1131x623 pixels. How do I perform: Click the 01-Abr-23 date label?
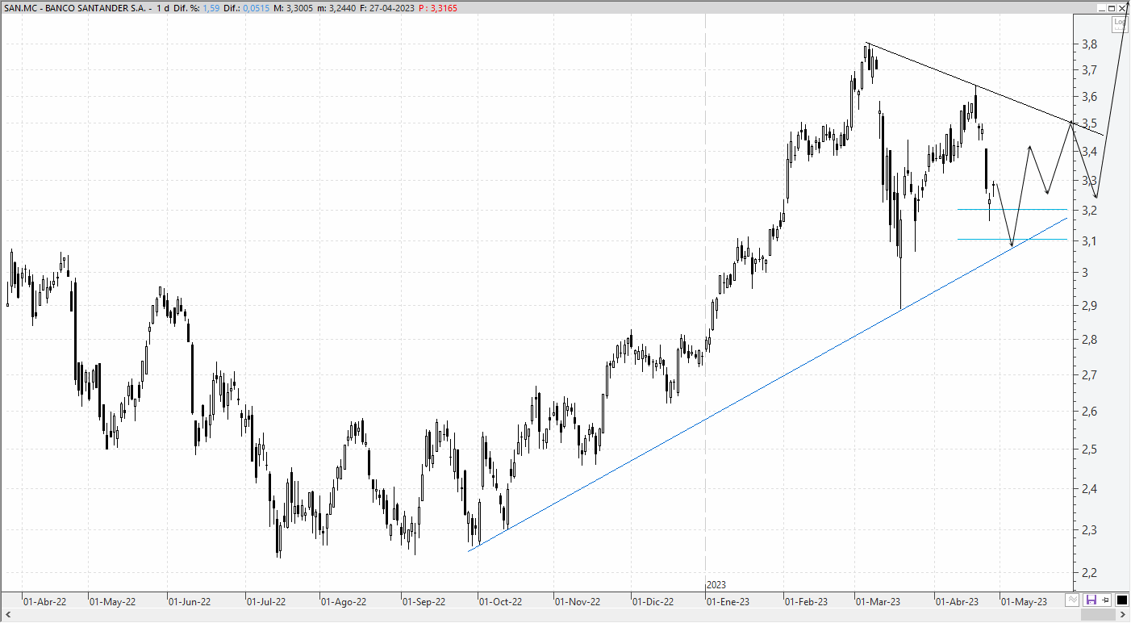point(957,601)
